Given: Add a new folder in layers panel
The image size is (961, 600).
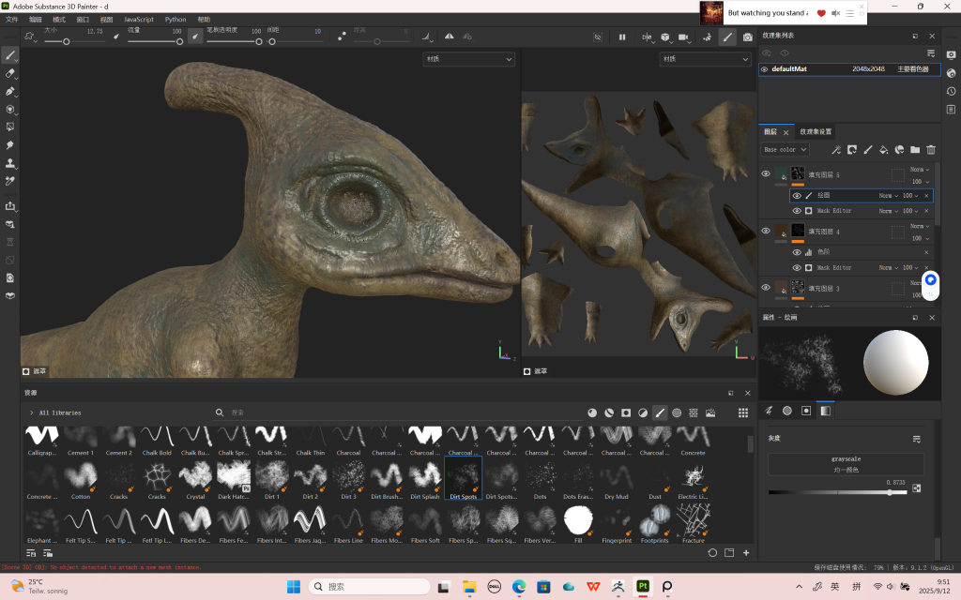Looking at the screenshot, I should click(915, 149).
